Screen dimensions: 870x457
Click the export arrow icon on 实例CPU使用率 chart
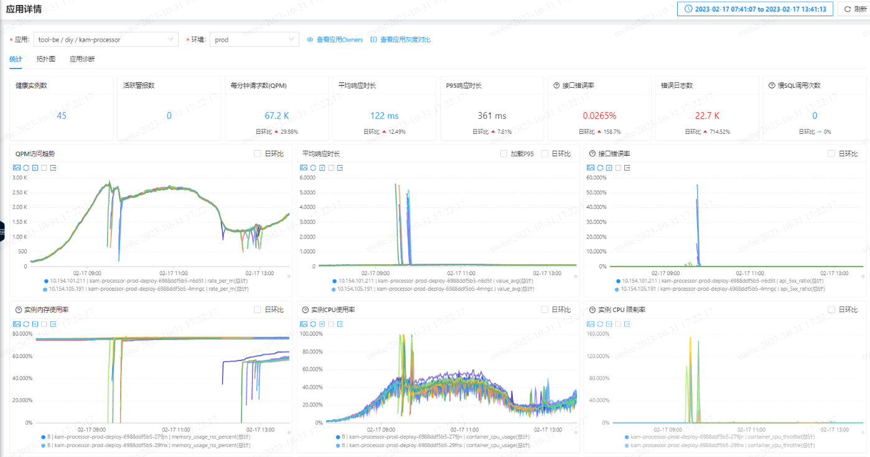(x=341, y=324)
